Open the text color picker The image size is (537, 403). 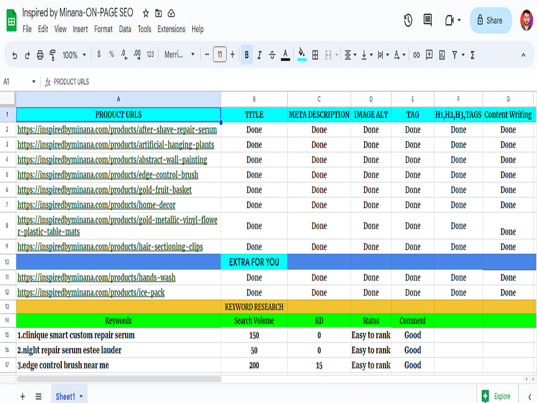coord(285,55)
